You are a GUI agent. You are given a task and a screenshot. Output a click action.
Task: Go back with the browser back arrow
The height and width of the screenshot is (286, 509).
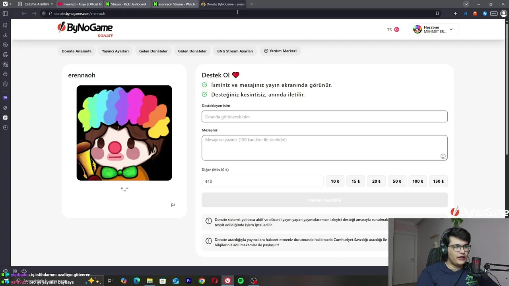click(x=24, y=14)
